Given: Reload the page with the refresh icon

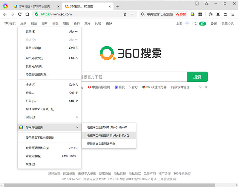Looking at the screenshot, I should [x=20, y=14].
